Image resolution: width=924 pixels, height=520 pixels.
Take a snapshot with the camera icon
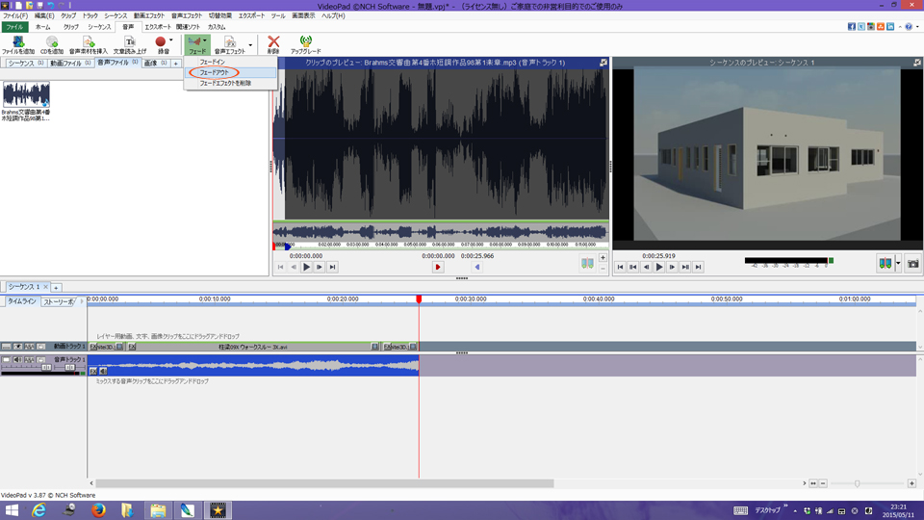pos(912,264)
